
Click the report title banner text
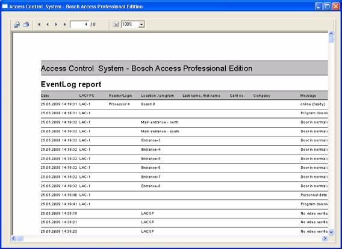point(146,69)
